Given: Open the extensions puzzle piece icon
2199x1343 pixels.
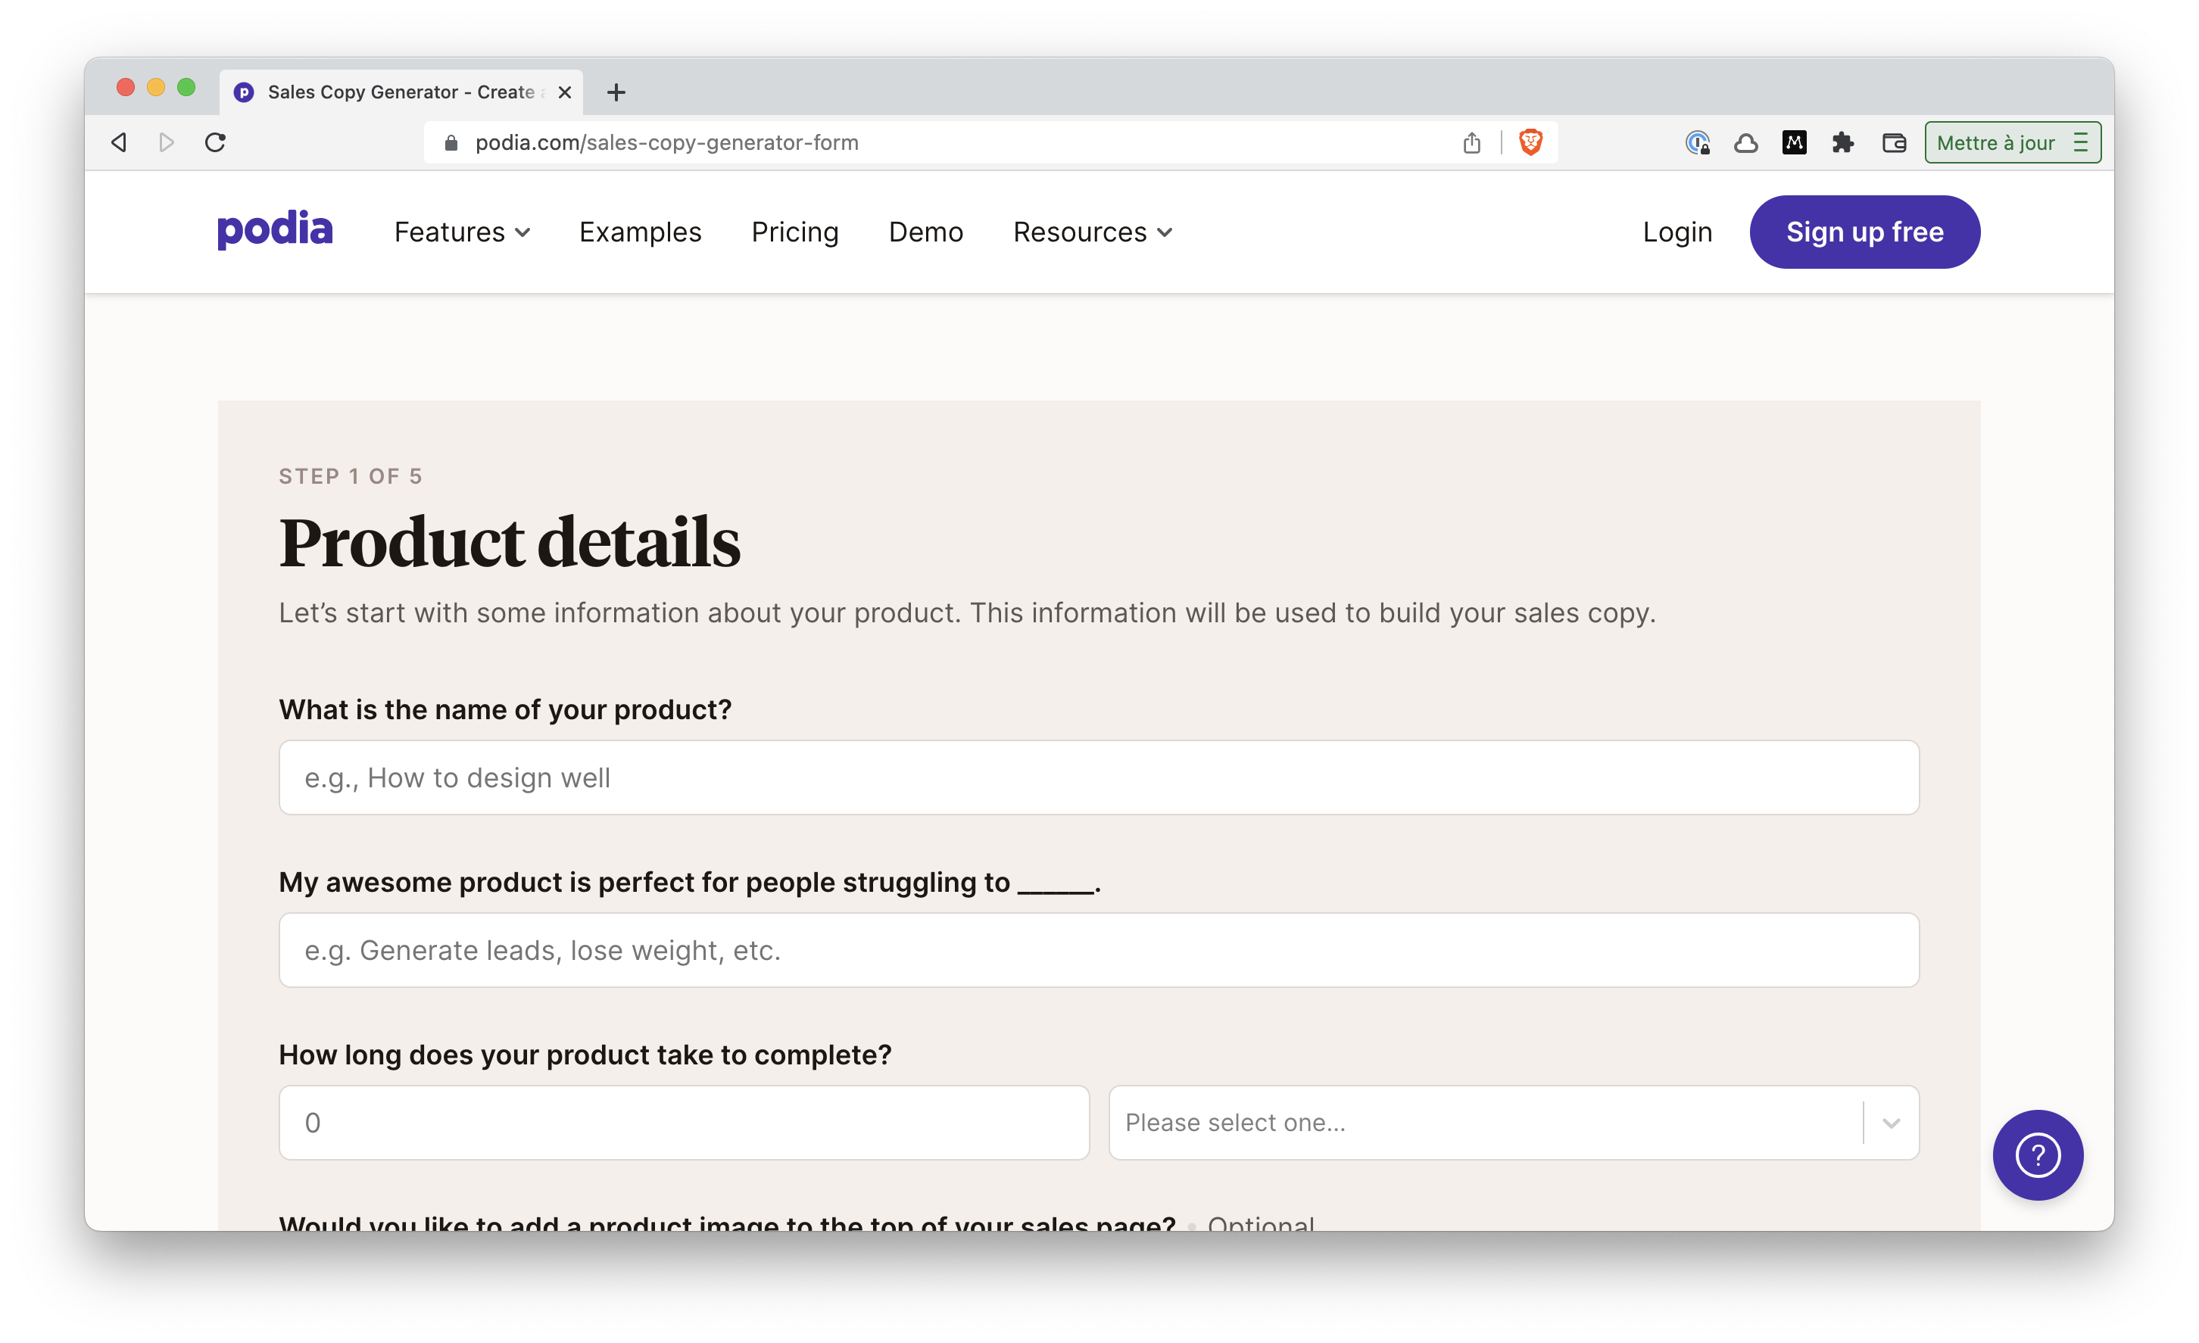Looking at the screenshot, I should 1843,143.
